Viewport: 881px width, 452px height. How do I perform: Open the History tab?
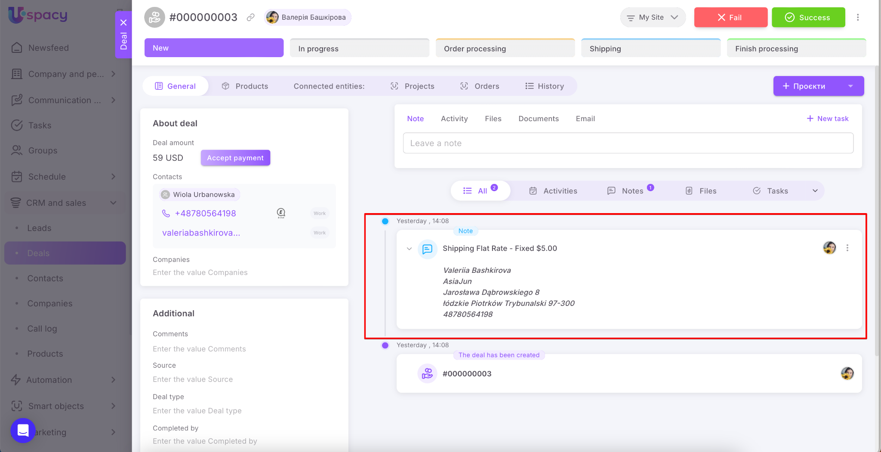point(544,86)
